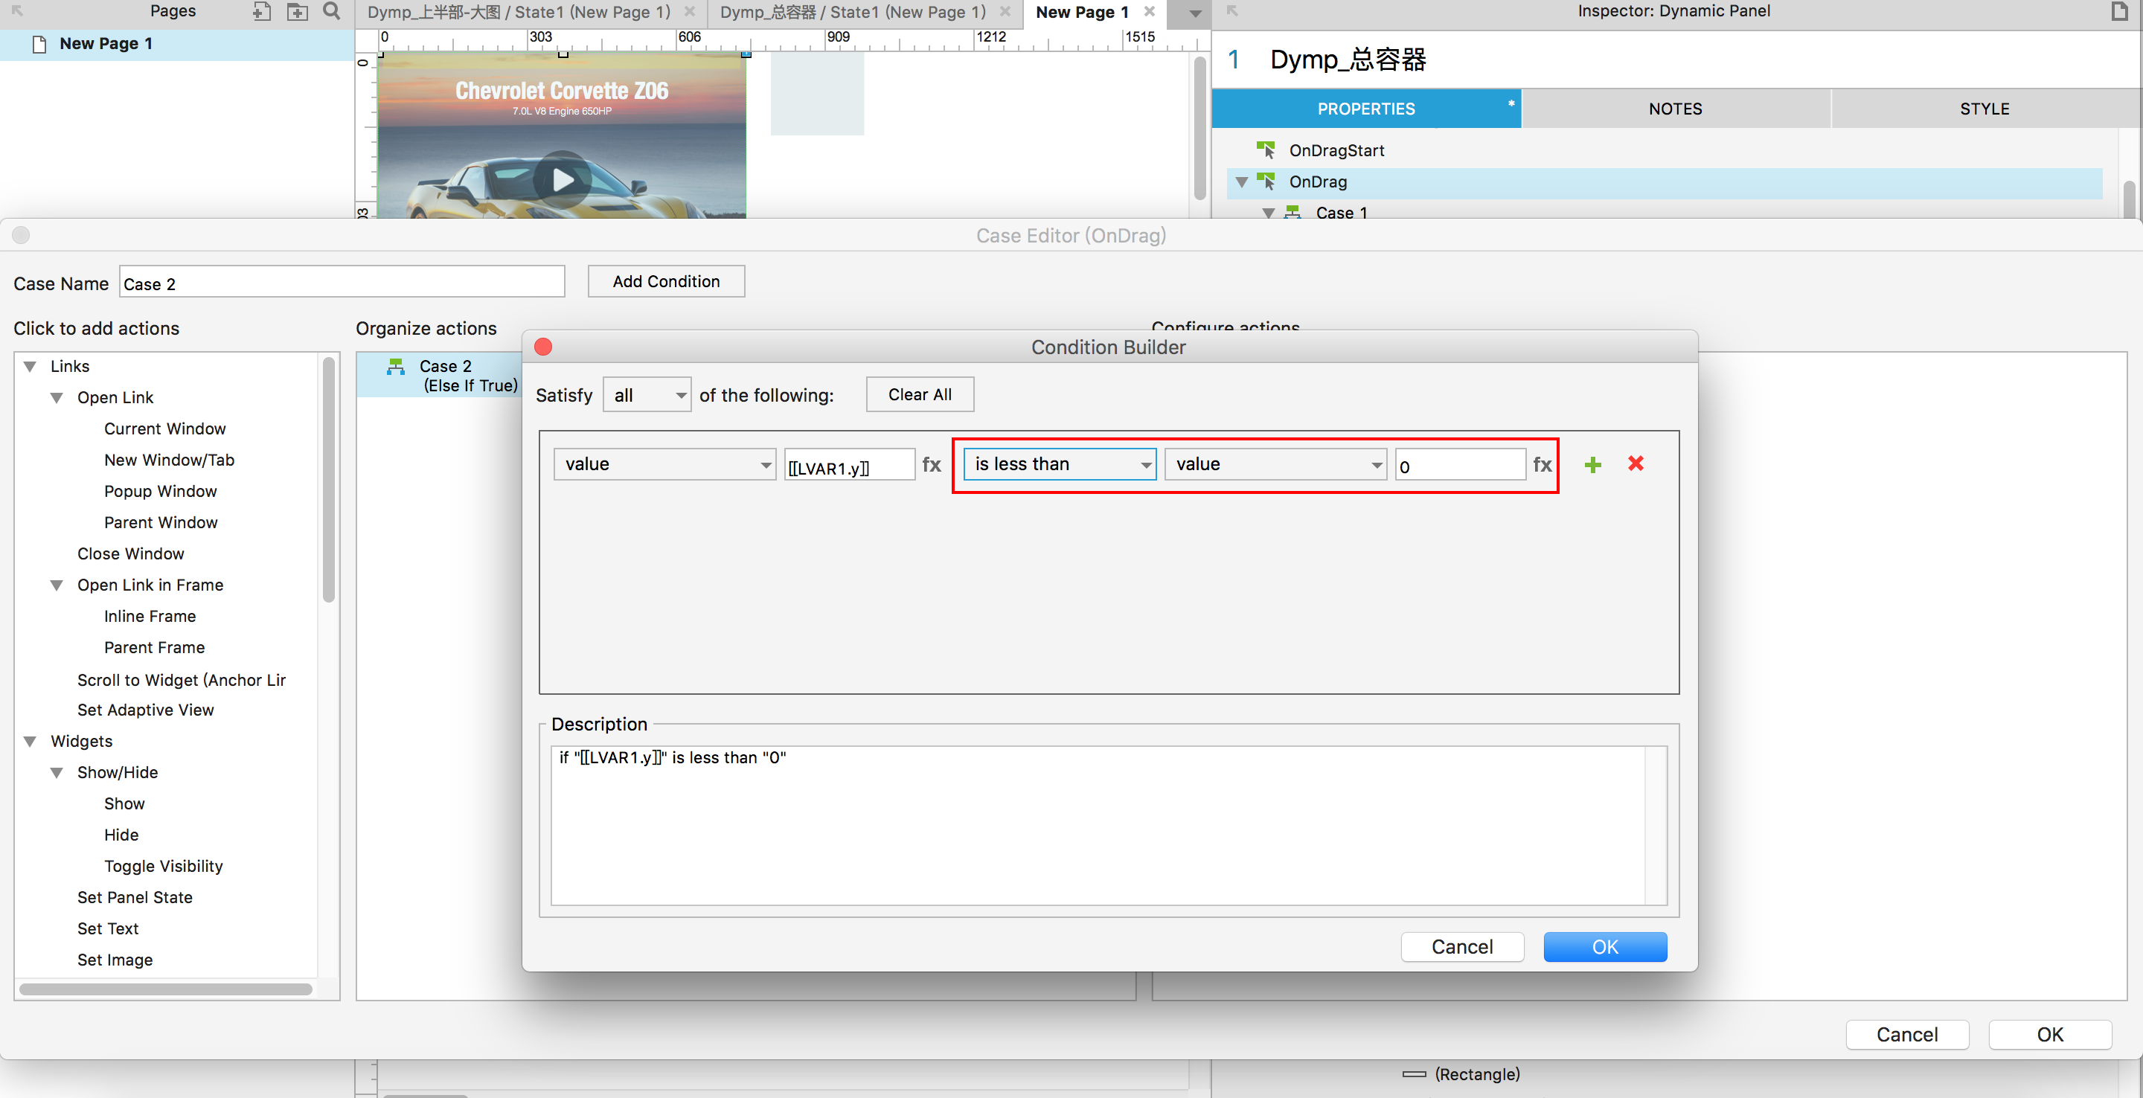Click the green plus add-row icon
This screenshot has height=1098, width=2143.
1592,464
